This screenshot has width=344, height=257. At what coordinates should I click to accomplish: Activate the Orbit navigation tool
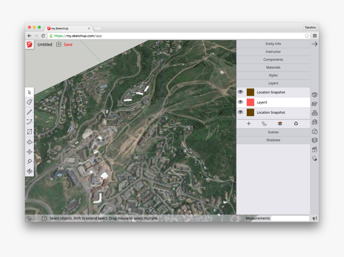click(x=30, y=171)
